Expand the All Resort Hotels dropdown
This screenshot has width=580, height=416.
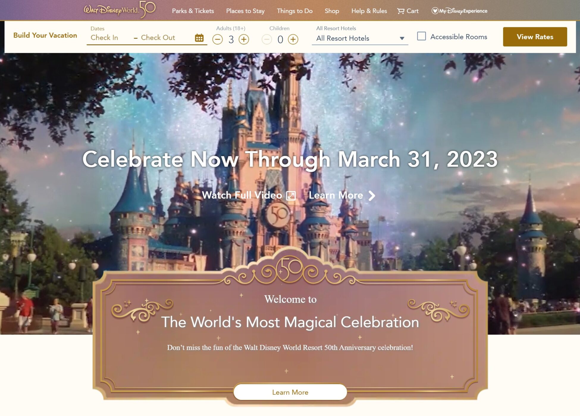coord(360,38)
